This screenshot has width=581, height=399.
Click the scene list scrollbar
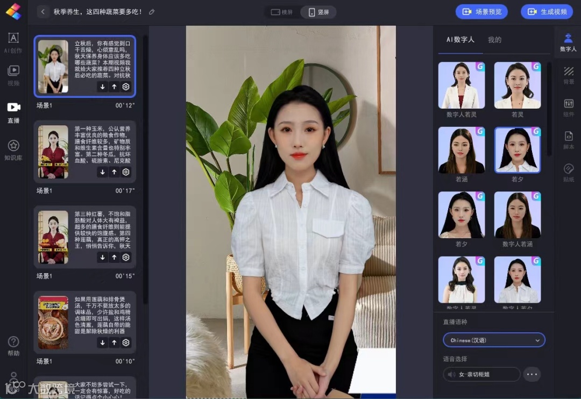(145, 170)
